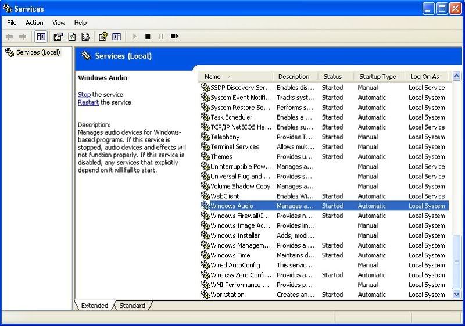Viewport: 465px width, 326px height.
Task: Open the Help menu
Action: (x=80, y=23)
